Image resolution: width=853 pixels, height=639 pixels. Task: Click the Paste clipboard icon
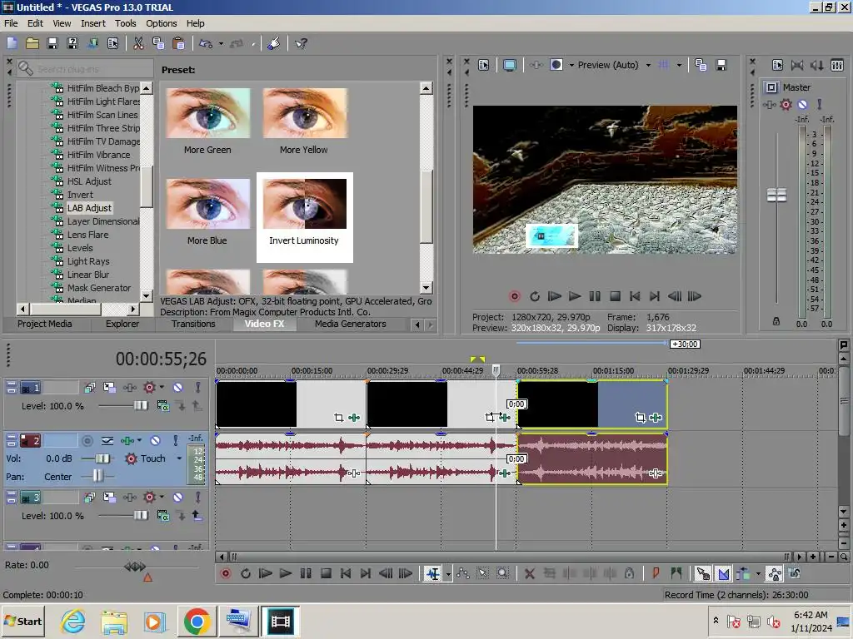(x=178, y=43)
